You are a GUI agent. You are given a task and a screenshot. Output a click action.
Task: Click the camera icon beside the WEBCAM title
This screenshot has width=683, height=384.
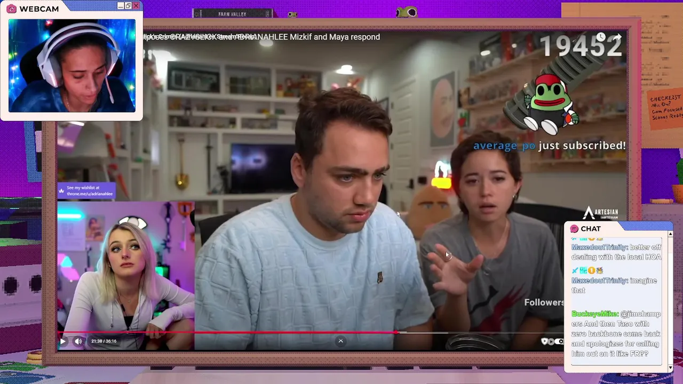11,9
